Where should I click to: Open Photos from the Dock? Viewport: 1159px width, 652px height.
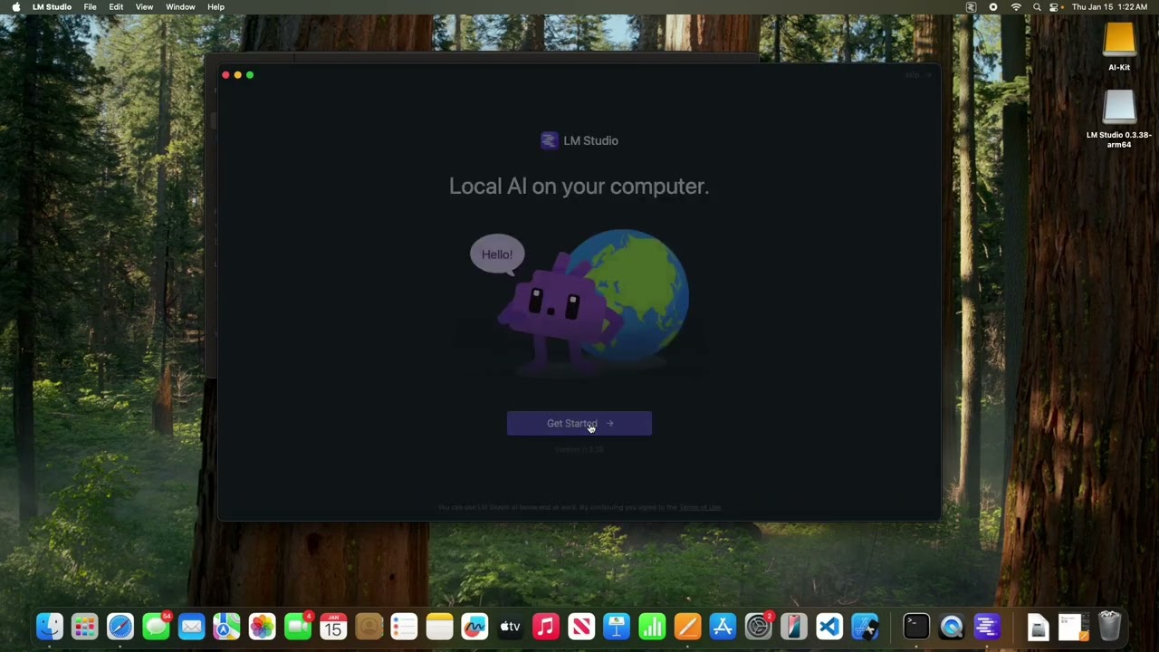click(262, 627)
